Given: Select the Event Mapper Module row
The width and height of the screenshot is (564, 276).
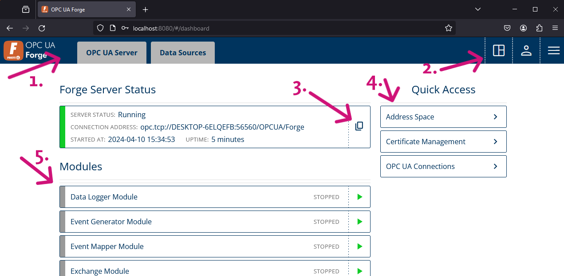Looking at the screenshot, I should point(215,246).
